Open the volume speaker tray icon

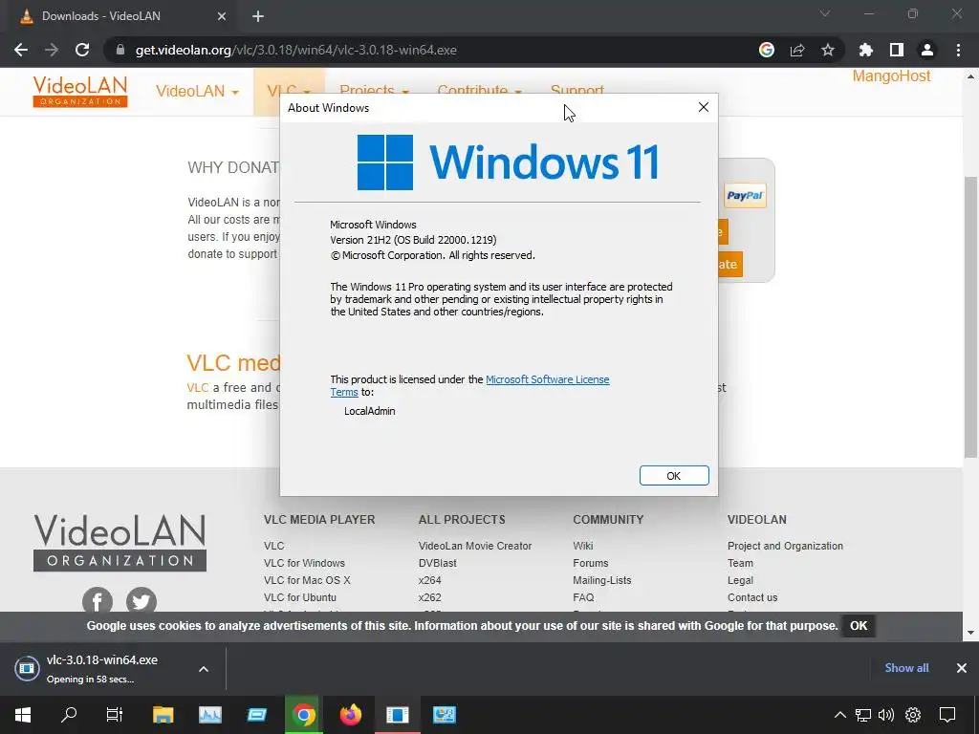pyautogui.click(x=886, y=715)
